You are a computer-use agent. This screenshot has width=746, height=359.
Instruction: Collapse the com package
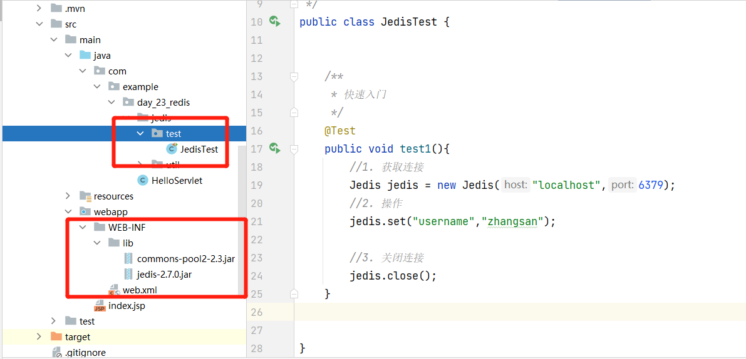tap(83, 71)
